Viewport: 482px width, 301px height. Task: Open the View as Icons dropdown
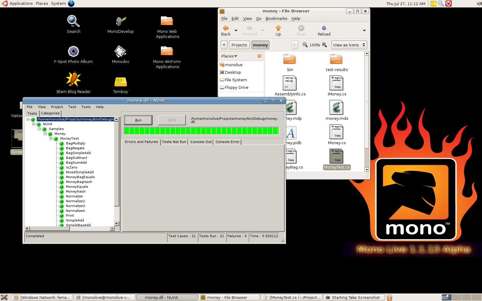pyautogui.click(x=349, y=45)
